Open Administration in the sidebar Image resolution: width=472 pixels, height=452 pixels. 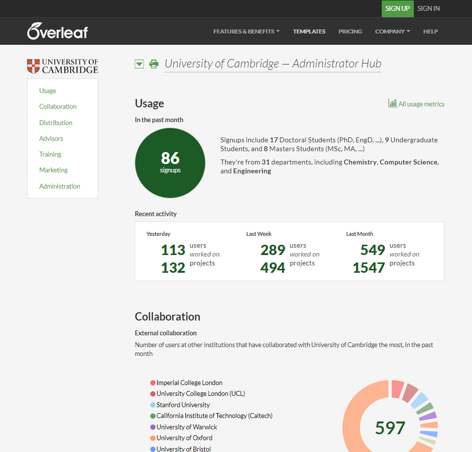pos(60,186)
